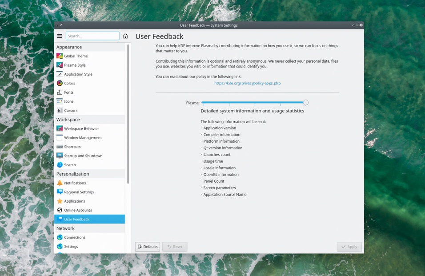Image resolution: width=425 pixels, height=276 pixels.
Task: Open the KDE privacy policy link
Action: click(247, 83)
